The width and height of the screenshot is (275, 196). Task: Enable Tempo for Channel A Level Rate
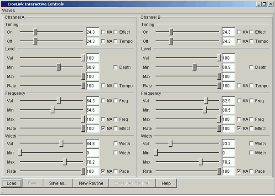(115, 86)
